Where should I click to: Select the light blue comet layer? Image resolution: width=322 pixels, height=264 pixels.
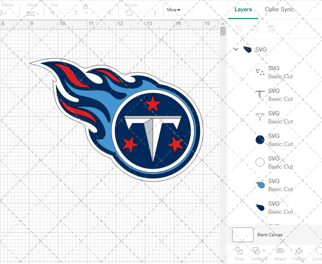[x=275, y=185]
